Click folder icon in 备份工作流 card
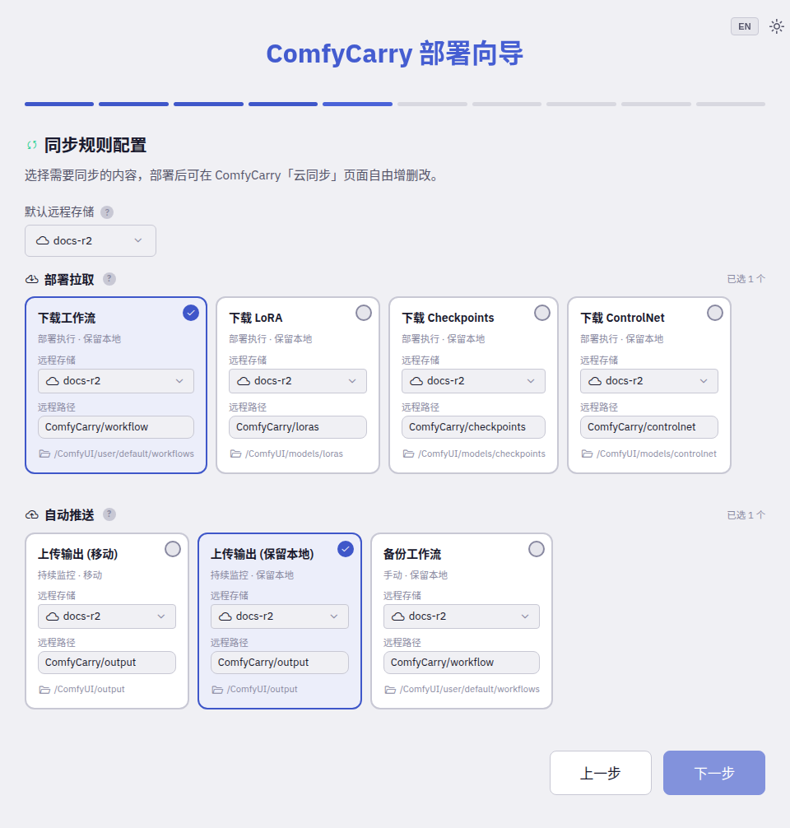This screenshot has width=790, height=828. coord(390,689)
